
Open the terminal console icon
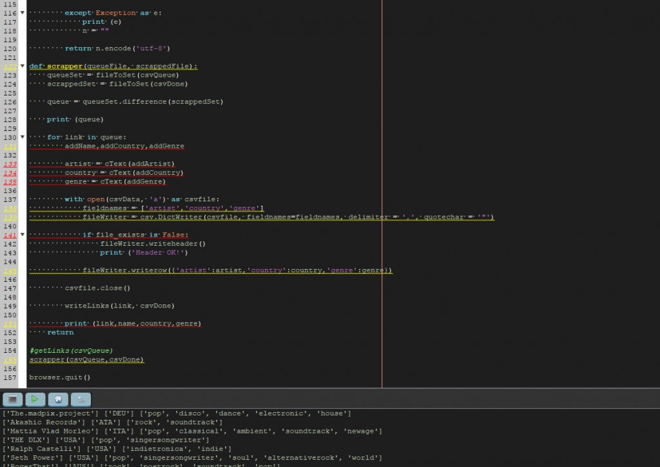point(12,399)
